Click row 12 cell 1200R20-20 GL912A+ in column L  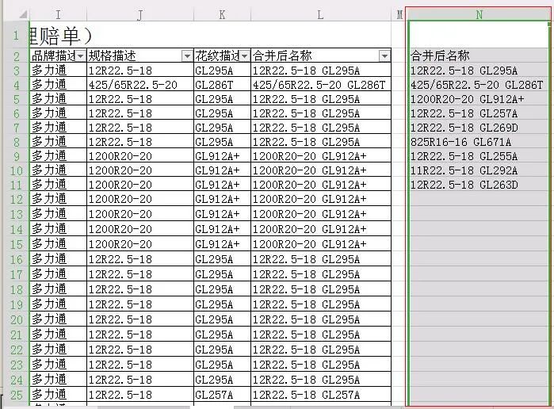(x=321, y=199)
